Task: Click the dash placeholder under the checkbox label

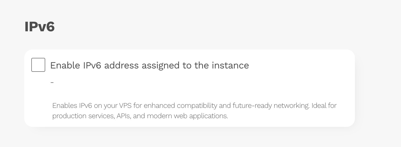Action: coord(52,82)
